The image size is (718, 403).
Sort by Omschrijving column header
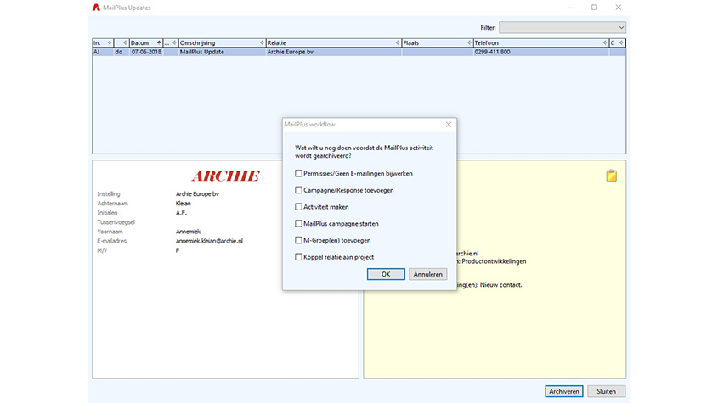[x=222, y=42]
